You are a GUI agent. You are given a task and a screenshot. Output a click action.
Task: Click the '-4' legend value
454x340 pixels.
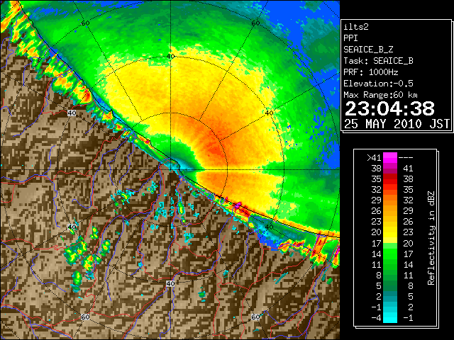point(376,318)
